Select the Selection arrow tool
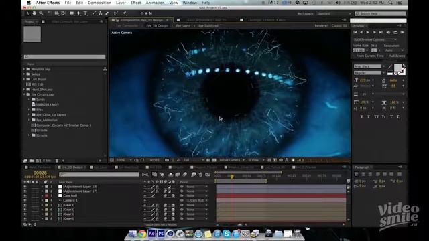This screenshot has height=241, width=429. pyautogui.click(x=27, y=13)
